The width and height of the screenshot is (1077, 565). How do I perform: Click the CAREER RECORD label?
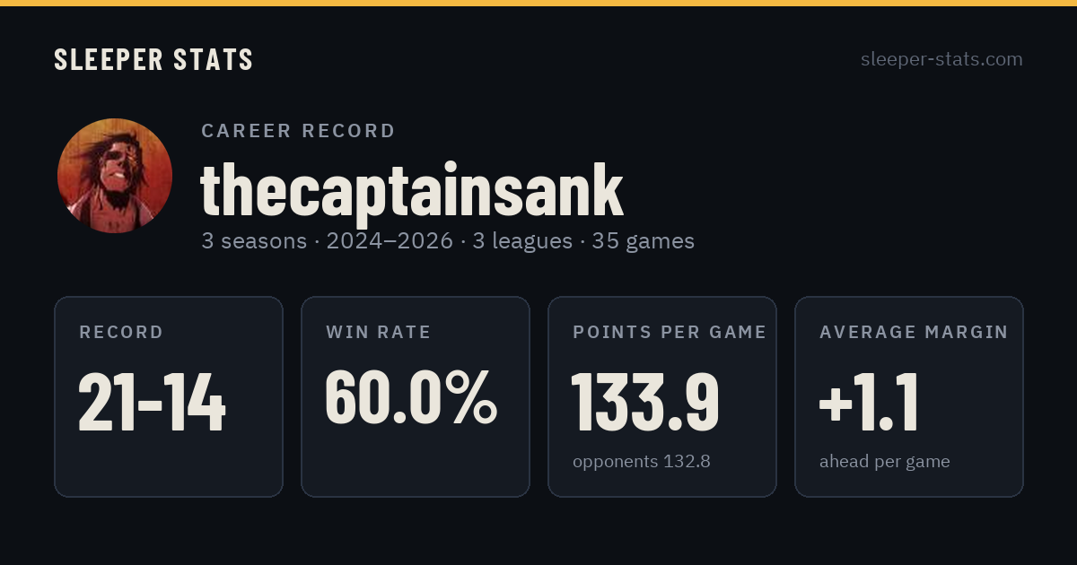(299, 131)
